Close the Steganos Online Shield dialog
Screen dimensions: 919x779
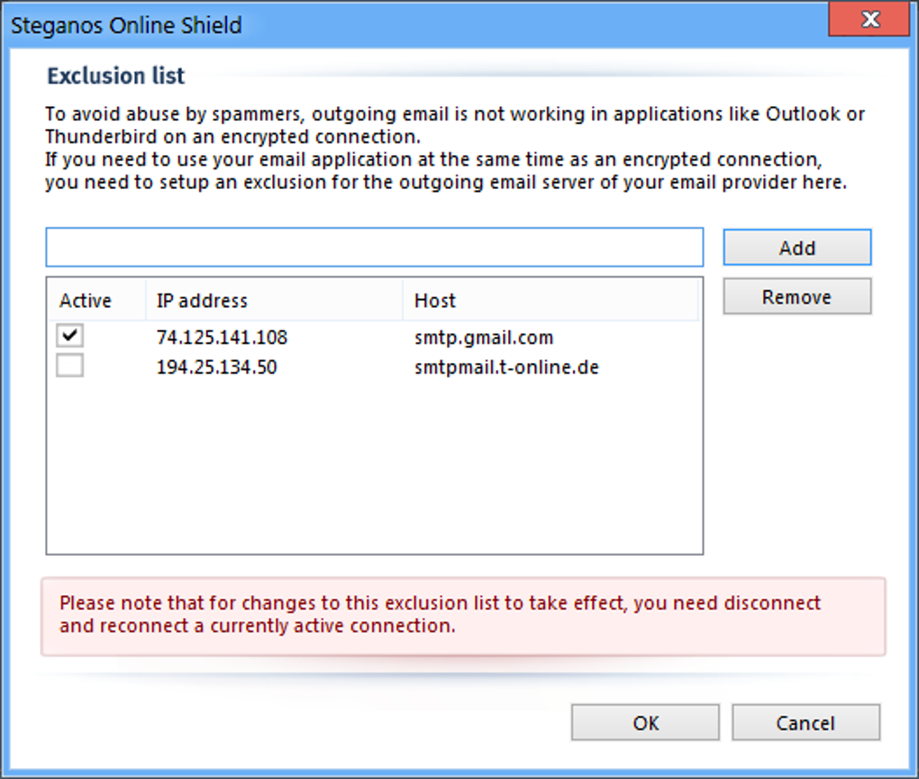(868, 21)
